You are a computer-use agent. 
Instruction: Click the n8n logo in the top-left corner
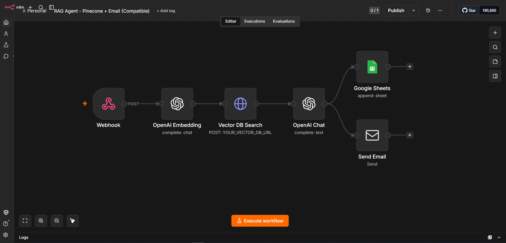[15, 7]
